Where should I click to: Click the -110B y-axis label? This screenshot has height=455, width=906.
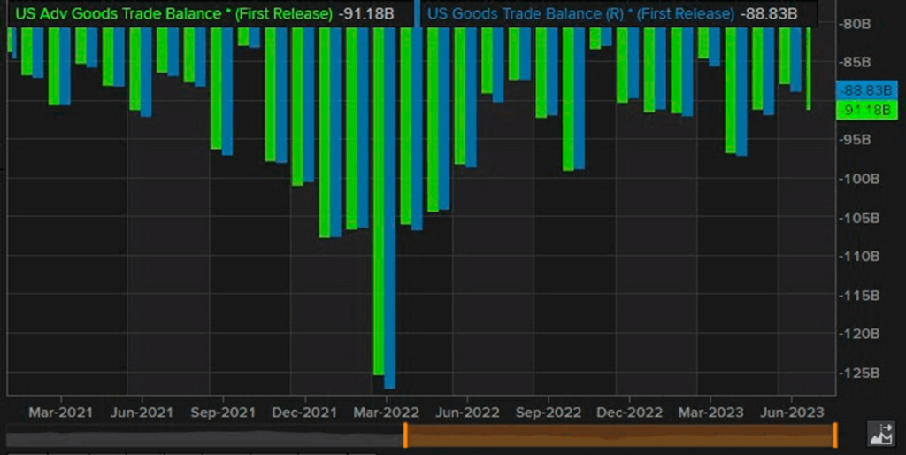click(x=858, y=256)
